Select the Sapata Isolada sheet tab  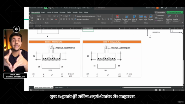point(59,88)
